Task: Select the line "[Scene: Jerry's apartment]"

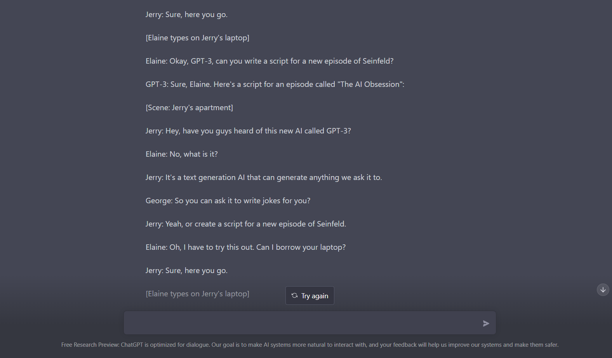Action: click(189, 107)
